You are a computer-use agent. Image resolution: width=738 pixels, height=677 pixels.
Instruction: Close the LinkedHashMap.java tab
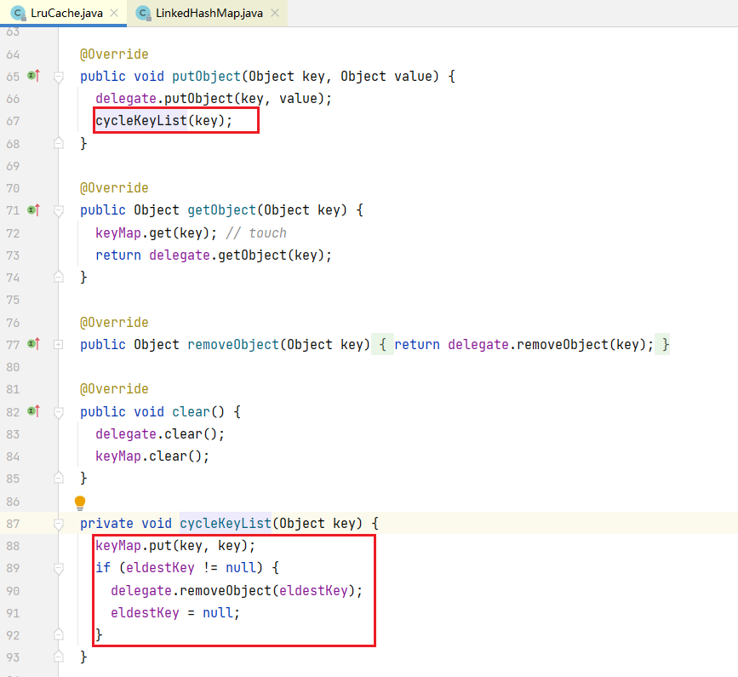pyautogui.click(x=276, y=14)
